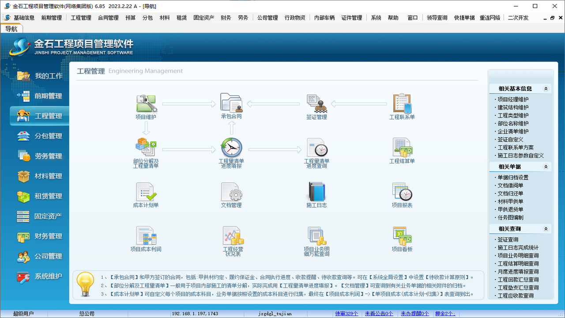This screenshot has height=318, width=565.
Task: Click the 押金2个 status link
Action: tap(445, 314)
